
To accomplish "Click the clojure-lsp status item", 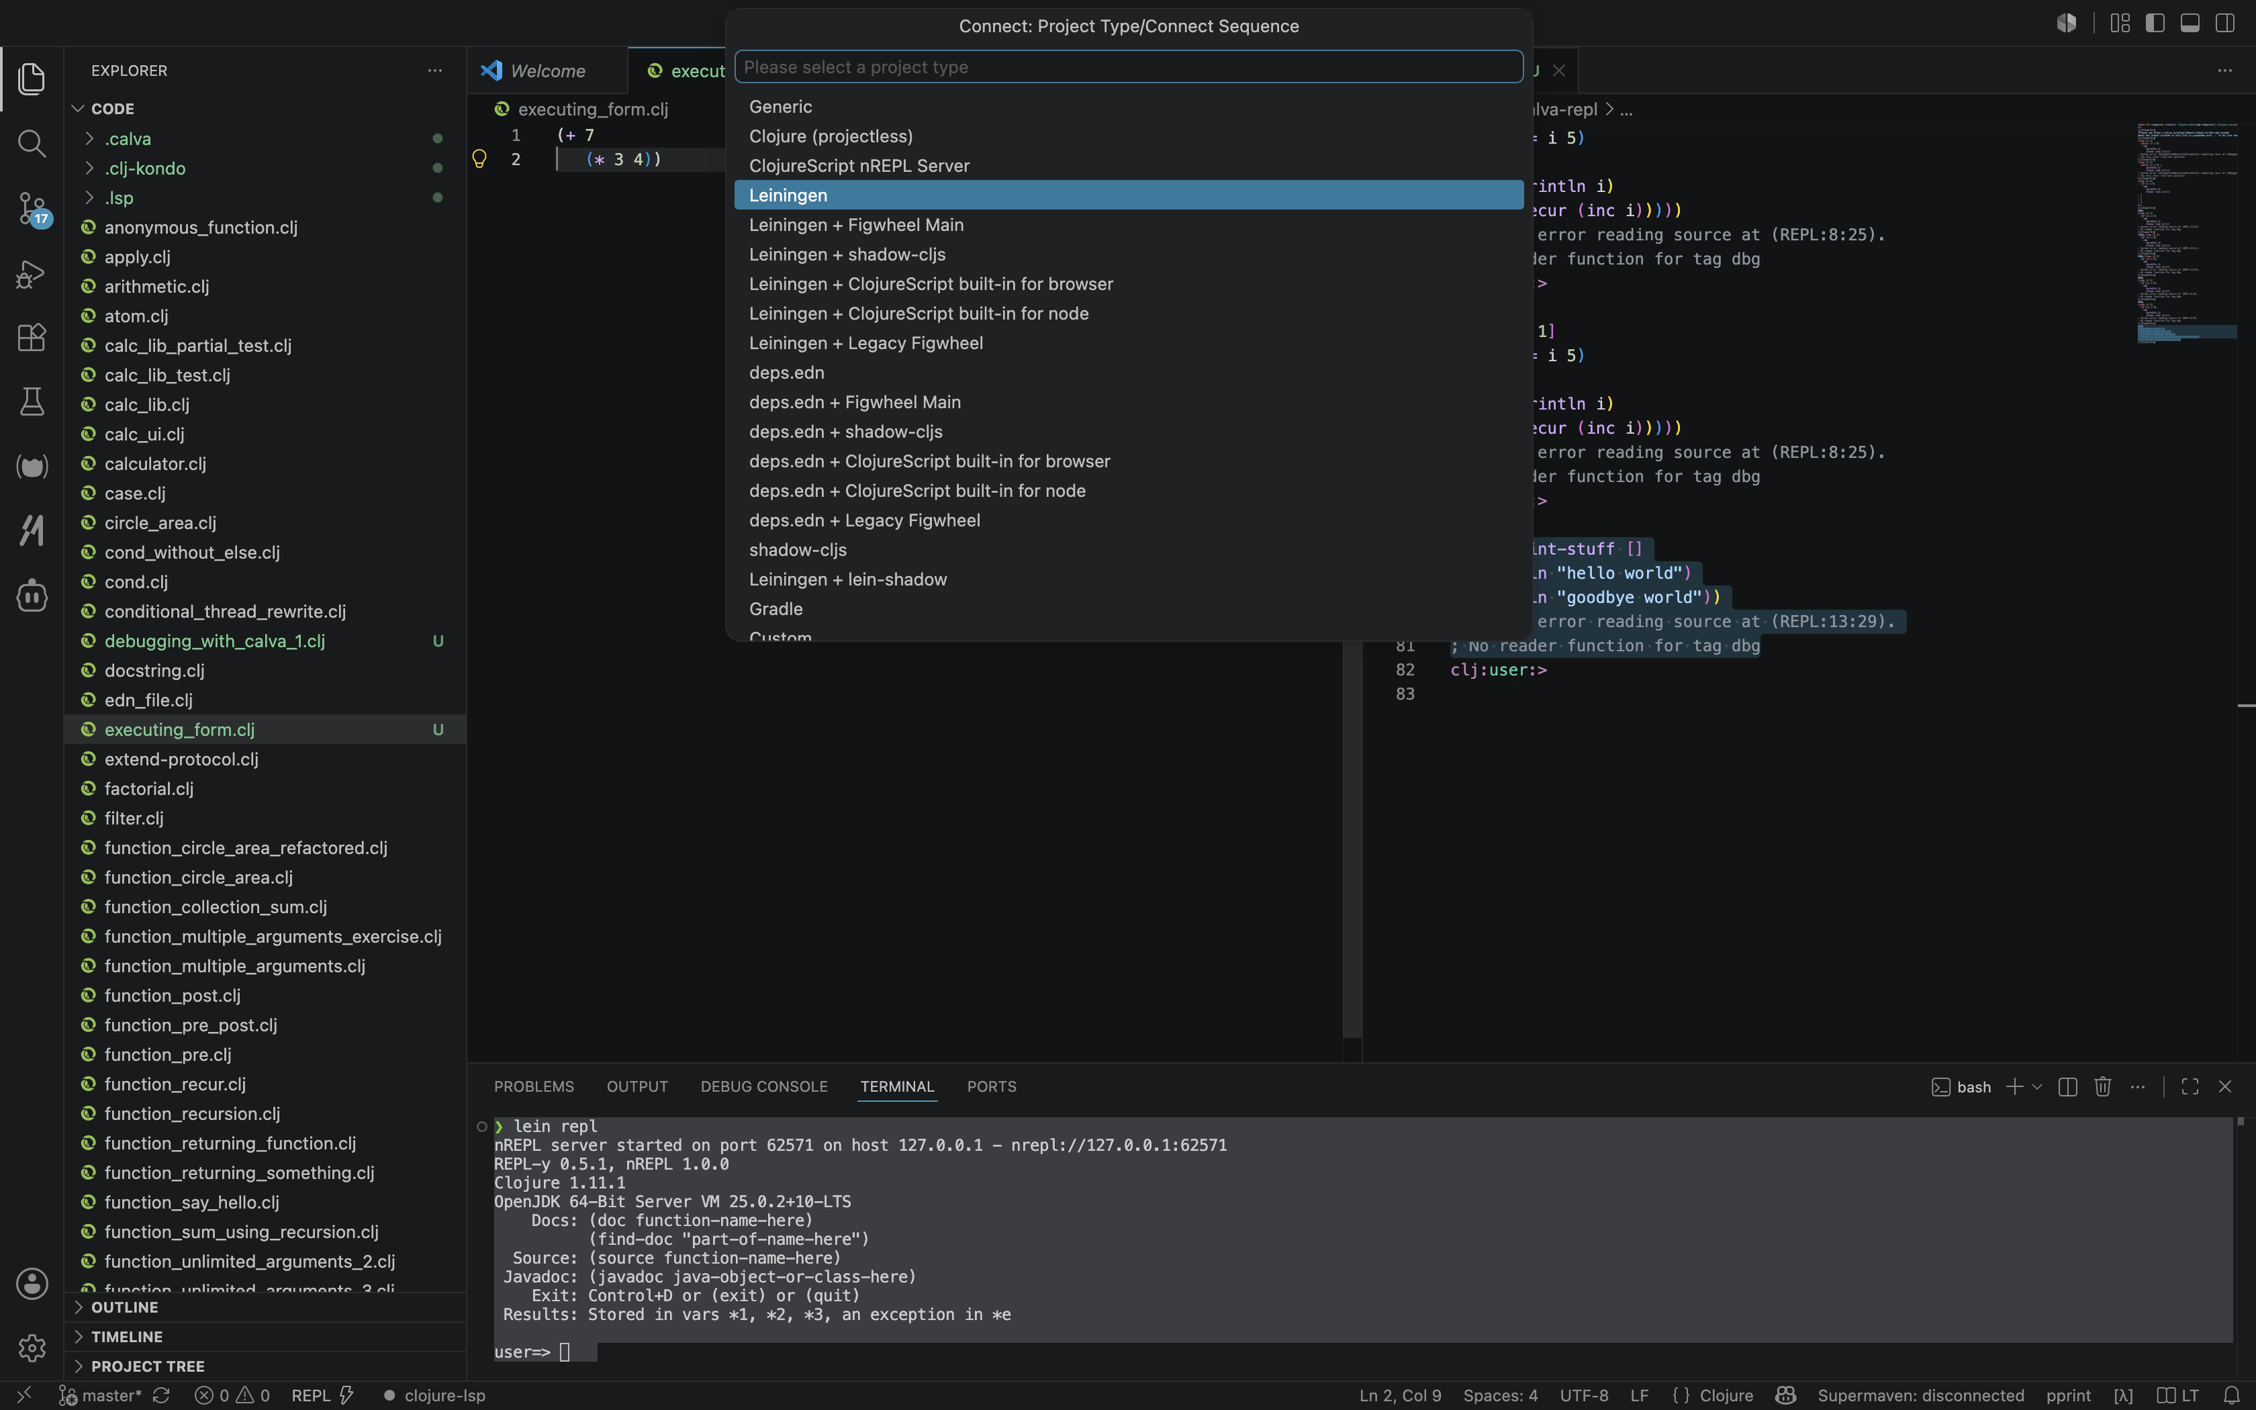I will (434, 1395).
